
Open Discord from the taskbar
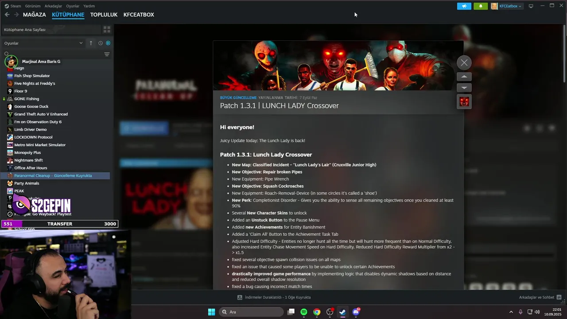pyautogui.click(x=356, y=312)
